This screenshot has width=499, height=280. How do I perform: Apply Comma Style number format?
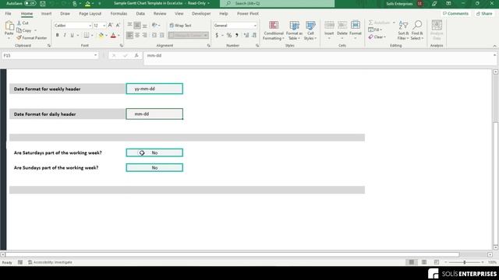point(237,35)
